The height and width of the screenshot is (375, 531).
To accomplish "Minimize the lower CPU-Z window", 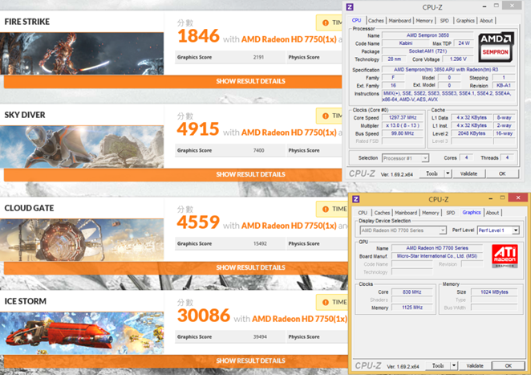I will pyautogui.click(x=490, y=198).
